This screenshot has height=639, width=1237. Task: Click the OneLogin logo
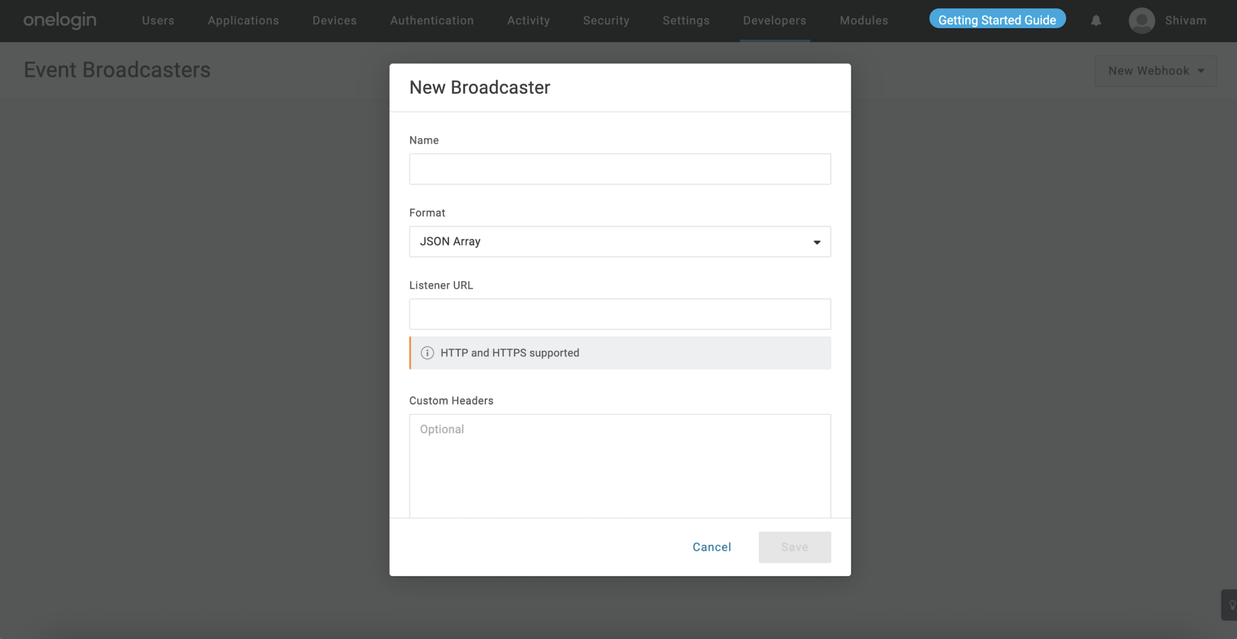coord(60,20)
